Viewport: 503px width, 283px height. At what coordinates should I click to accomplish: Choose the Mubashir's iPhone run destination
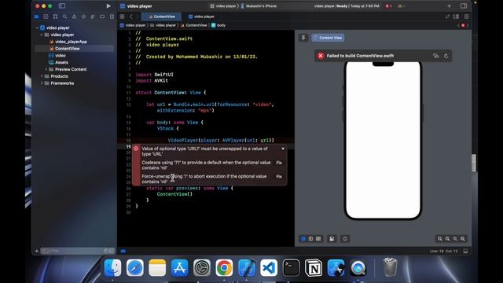pos(259,6)
